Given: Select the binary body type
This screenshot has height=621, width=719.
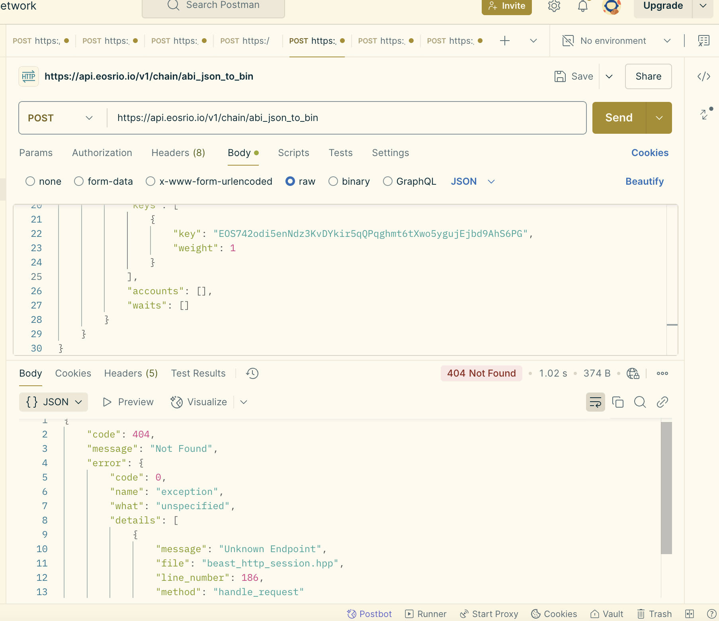Looking at the screenshot, I should tap(333, 182).
